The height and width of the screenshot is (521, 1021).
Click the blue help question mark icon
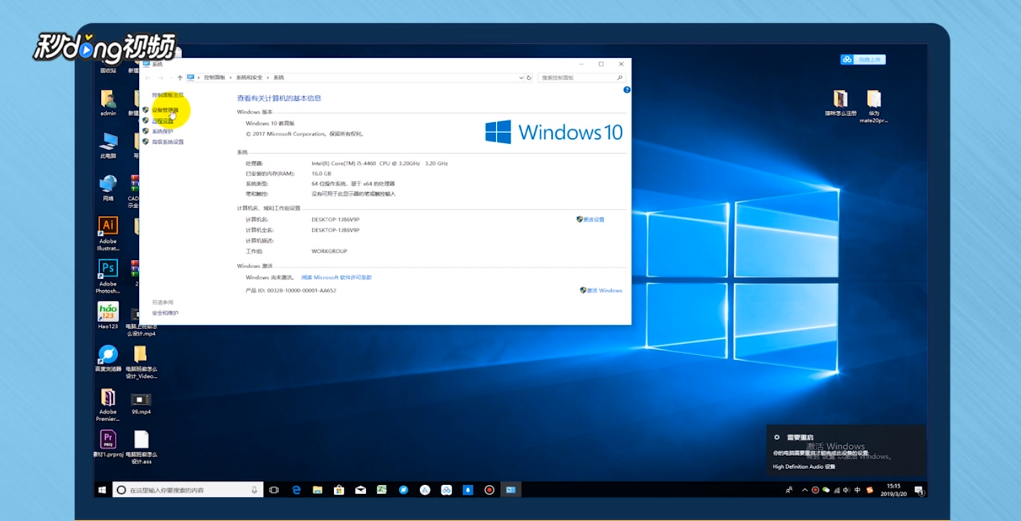[x=627, y=90]
